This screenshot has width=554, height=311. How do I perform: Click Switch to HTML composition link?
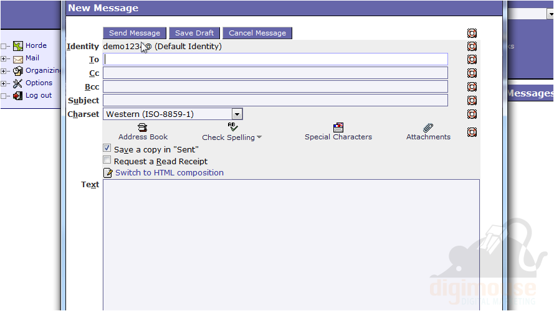170,173
